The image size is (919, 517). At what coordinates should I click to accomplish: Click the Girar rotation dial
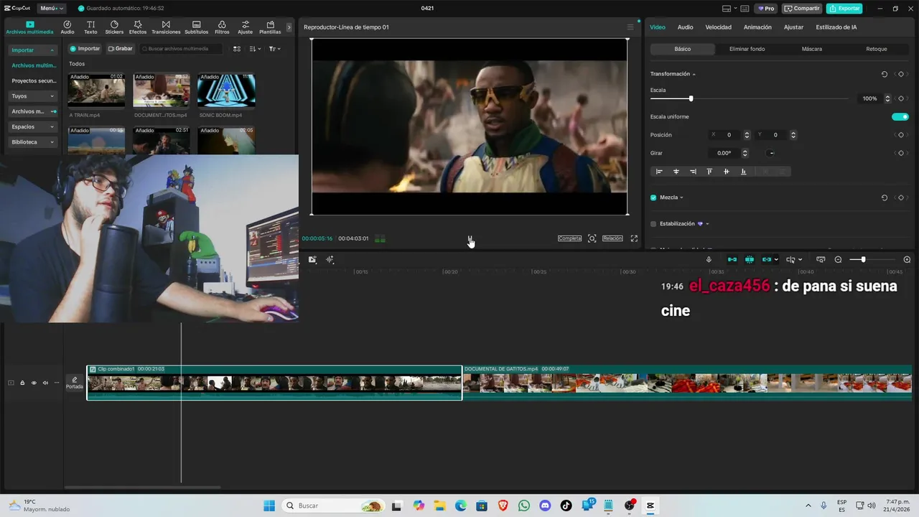(x=771, y=153)
